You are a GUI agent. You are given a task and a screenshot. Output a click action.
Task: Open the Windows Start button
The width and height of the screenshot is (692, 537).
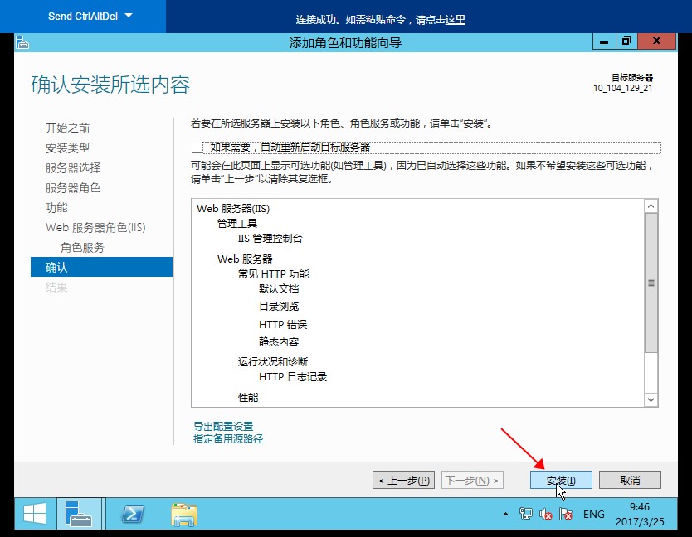pyautogui.click(x=35, y=514)
